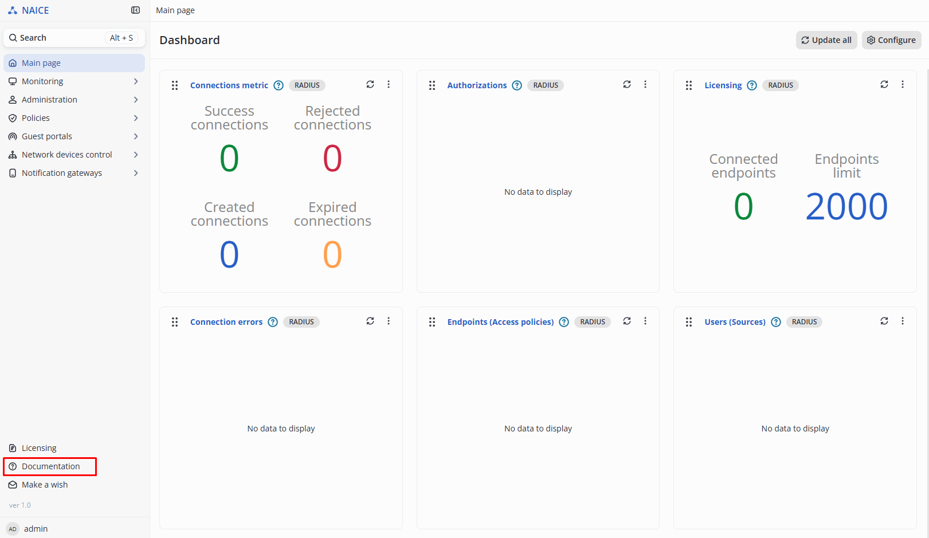Click the NAICE logo

pyautogui.click(x=29, y=10)
